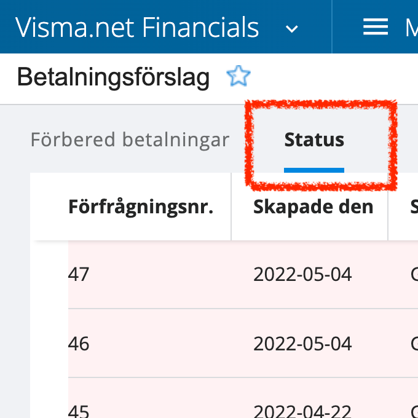
Task: Sort by the Skapade den column header
Action: click(x=313, y=207)
